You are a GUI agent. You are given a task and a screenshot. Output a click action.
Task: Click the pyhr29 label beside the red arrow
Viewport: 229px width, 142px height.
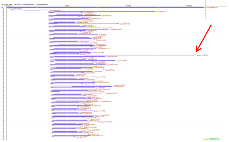(x=202, y=55)
